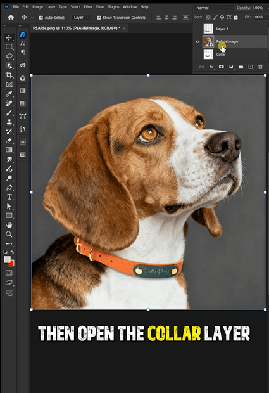Image resolution: width=269 pixels, height=393 pixels.
Task: Lock image pixels with brush icon
Action: (x=215, y=17)
